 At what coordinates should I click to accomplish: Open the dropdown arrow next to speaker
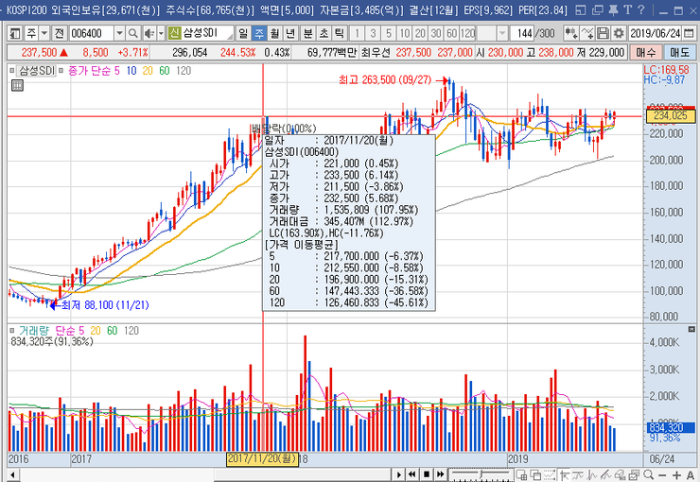point(161,33)
